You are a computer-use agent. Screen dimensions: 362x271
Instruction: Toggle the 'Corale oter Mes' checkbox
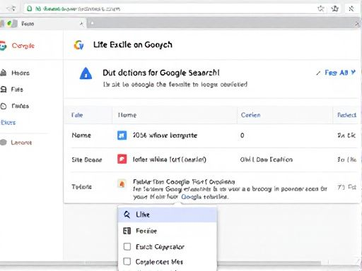point(127,261)
